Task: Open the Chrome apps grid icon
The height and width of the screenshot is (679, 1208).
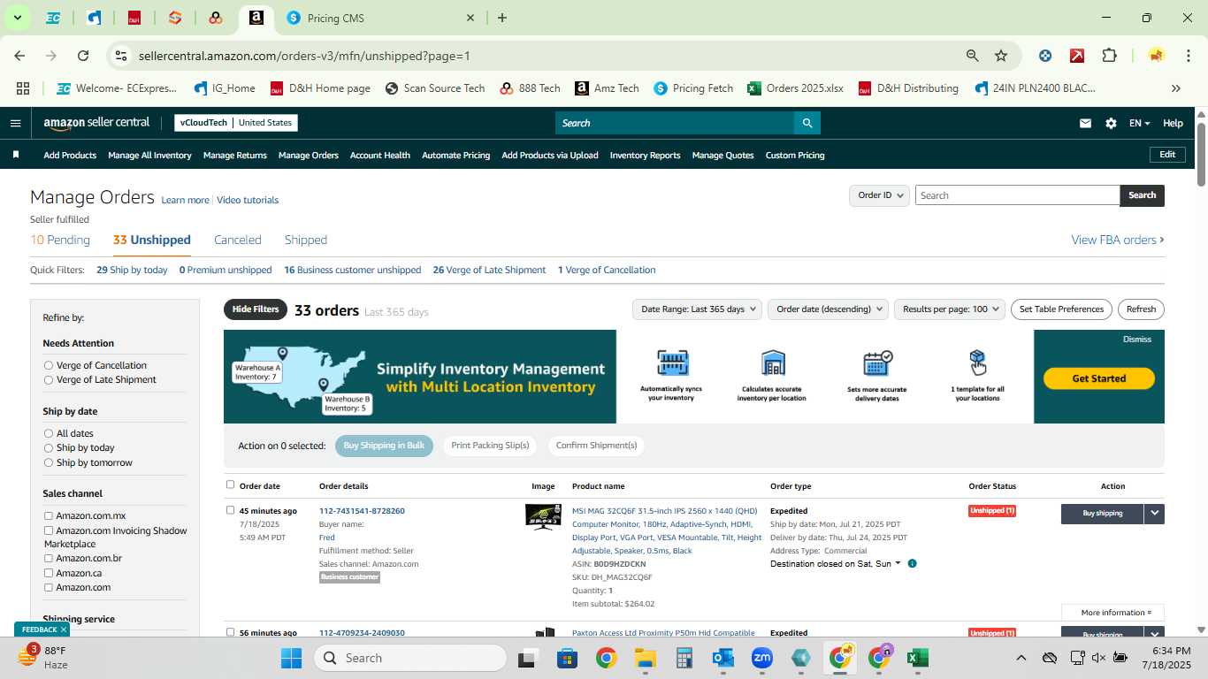Action: pos(23,88)
